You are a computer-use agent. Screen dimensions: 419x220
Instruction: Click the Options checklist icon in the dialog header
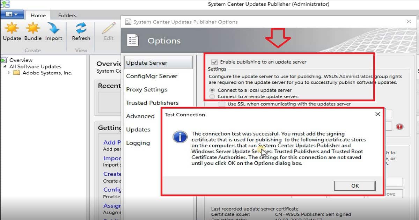133,41
